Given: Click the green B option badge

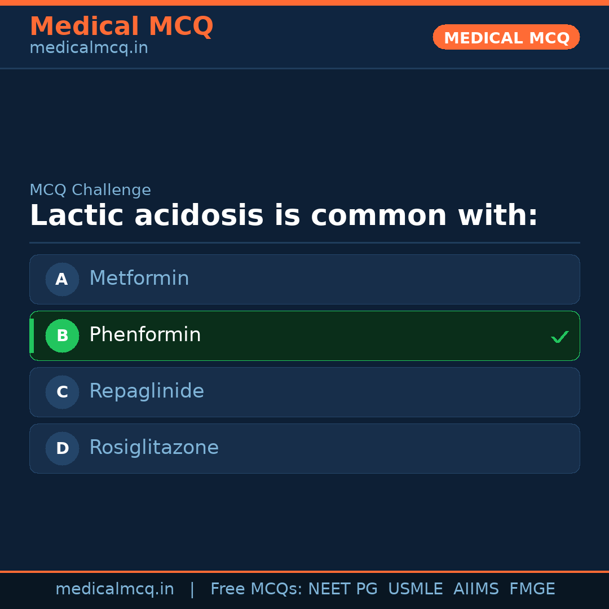Looking at the screenshot, I should coord(62,336).
